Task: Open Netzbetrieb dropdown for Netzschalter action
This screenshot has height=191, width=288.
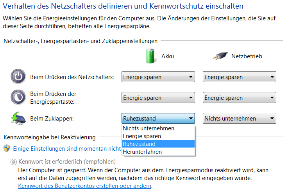Action: (239, 77)
